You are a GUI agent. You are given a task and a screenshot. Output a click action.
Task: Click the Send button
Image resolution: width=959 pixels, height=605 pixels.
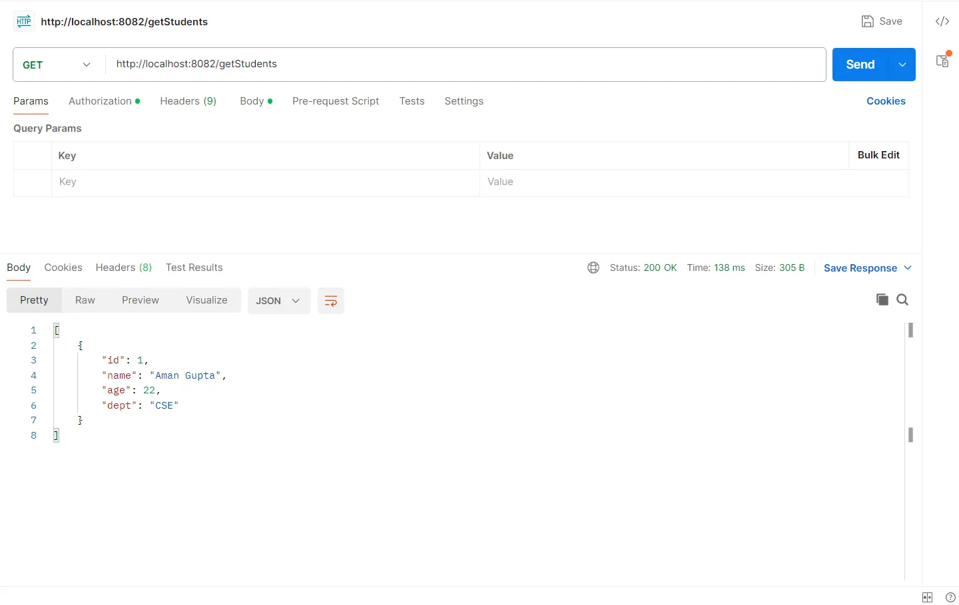860,65
